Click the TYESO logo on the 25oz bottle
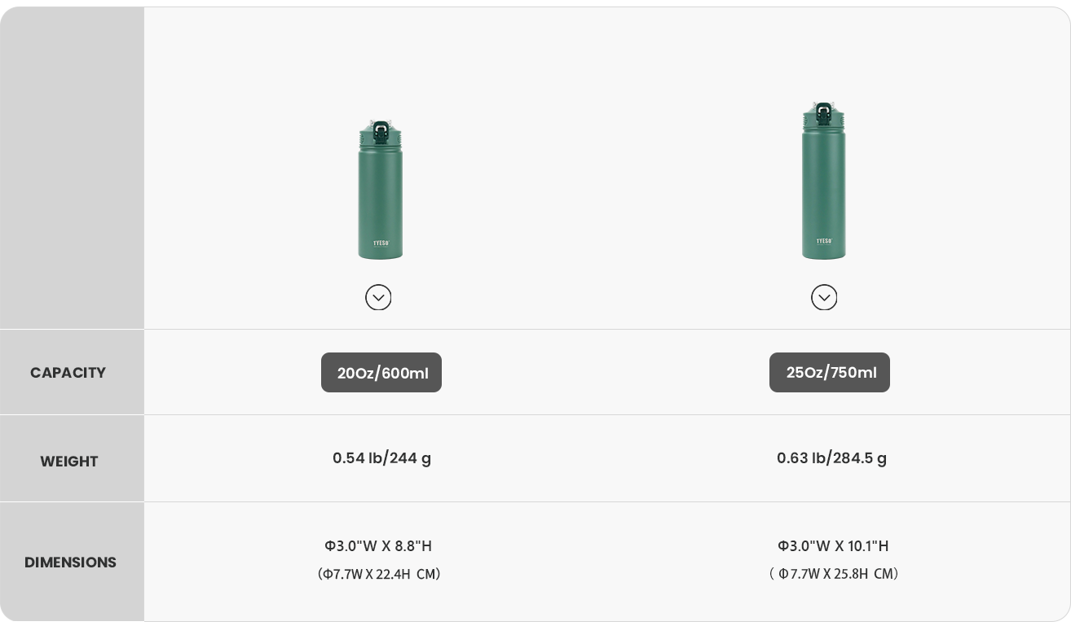 click(x=824, y=241)
